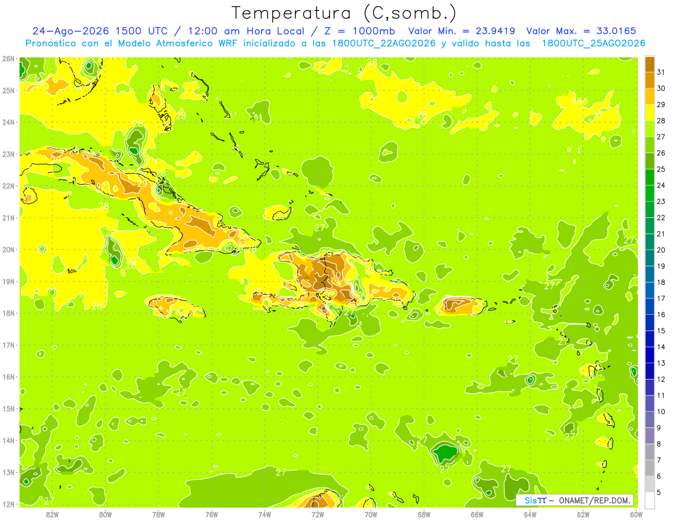The image size is (676, 522).
Task: Click longitude label '62W'
Action: [583, 514]
